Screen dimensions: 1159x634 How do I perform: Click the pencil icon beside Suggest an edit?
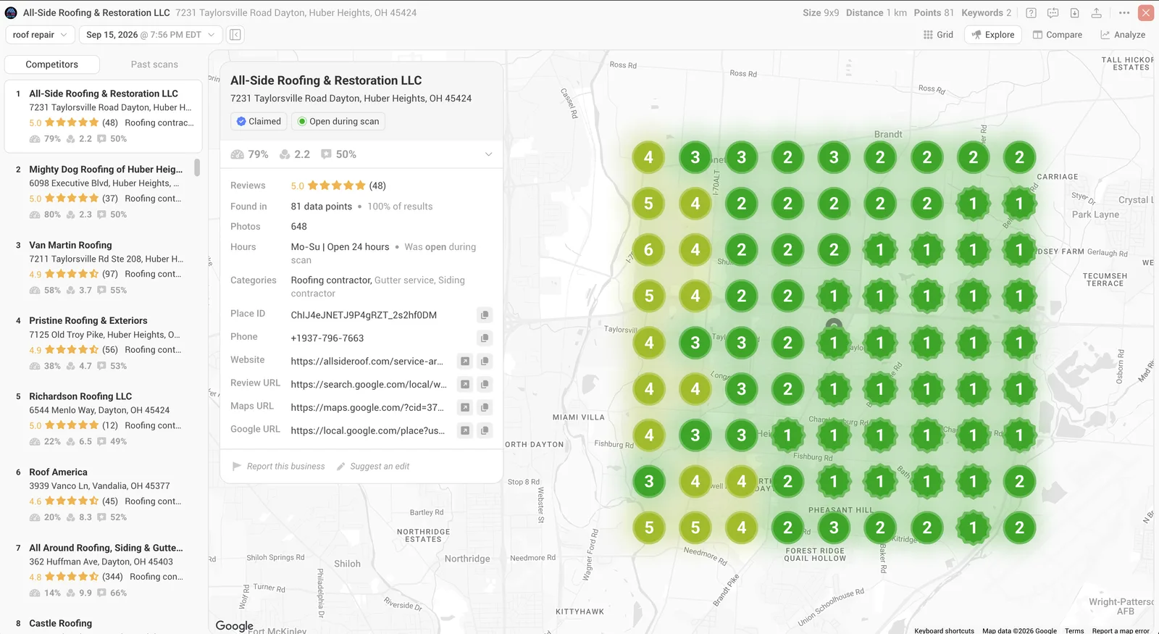pyautogui.click(x=340, y=467)
